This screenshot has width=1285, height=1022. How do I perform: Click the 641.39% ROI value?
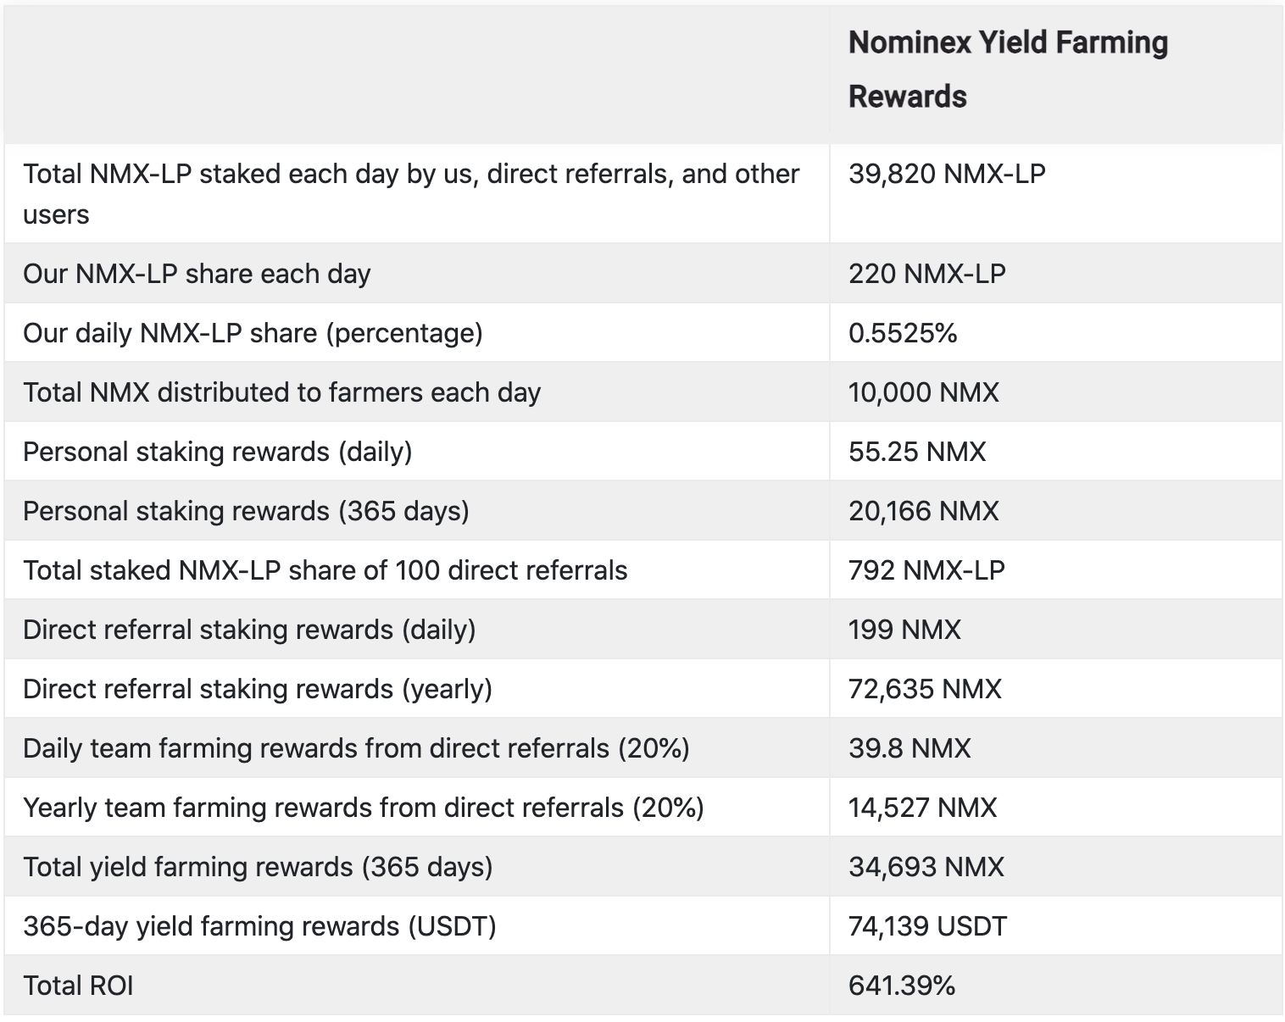[901, 986]
